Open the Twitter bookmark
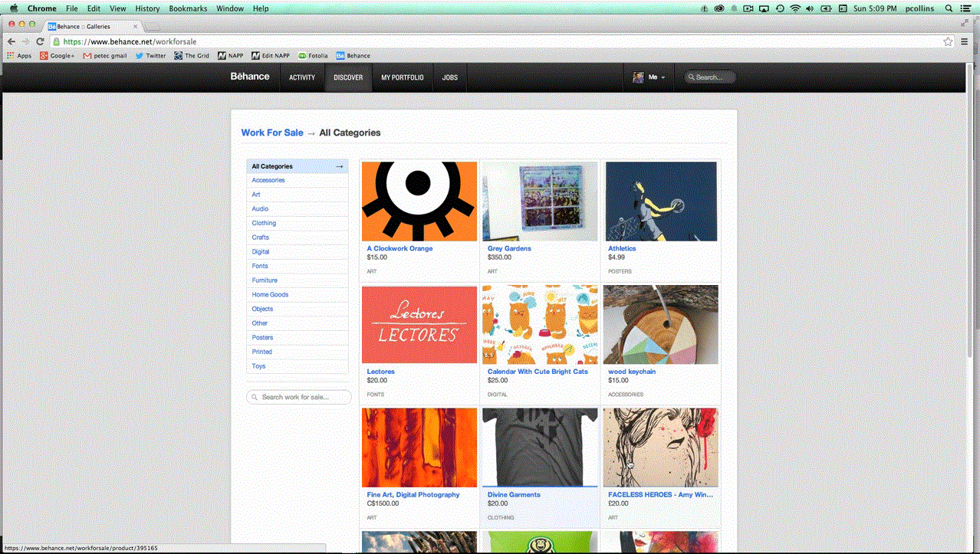Image resolution: width=980 pixels, height=554 pixels. tap(150, 55)
